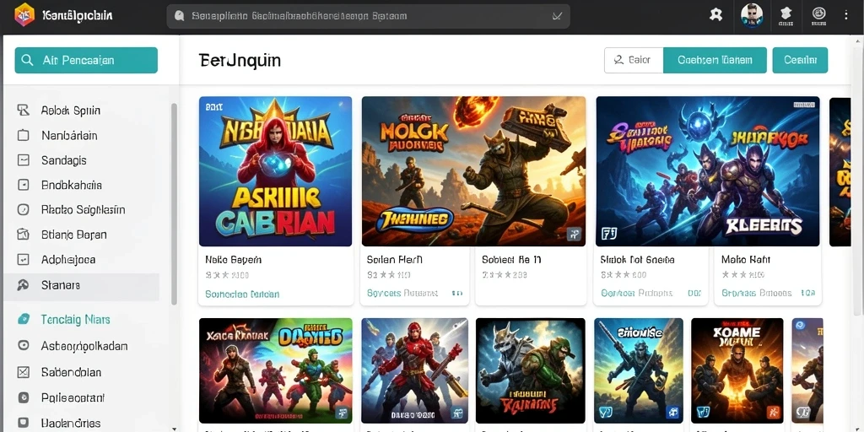The width and height of the screenshot is (864, 432).
Task: Click the Air Pencaajan search button
Action: (x=86, y=60)
